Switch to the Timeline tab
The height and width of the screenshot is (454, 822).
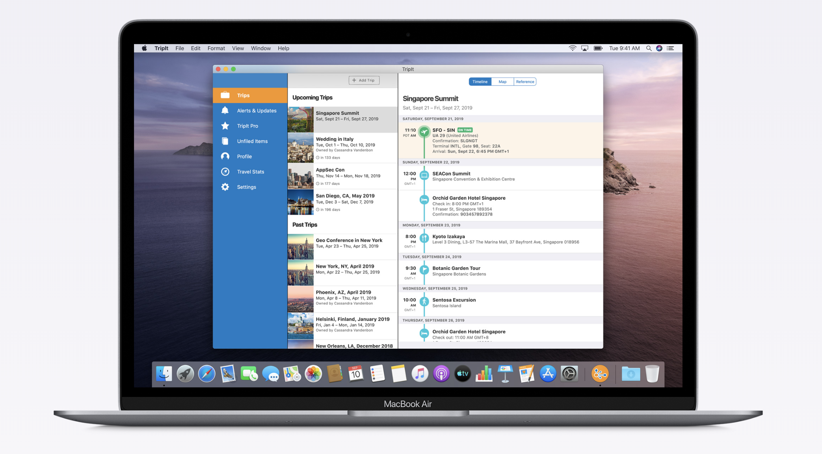point(480,82)
